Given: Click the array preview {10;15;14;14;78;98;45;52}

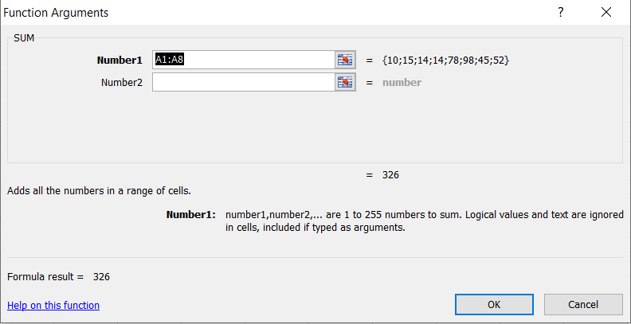Looking at the screenshot, I should [x=445, y=60].
